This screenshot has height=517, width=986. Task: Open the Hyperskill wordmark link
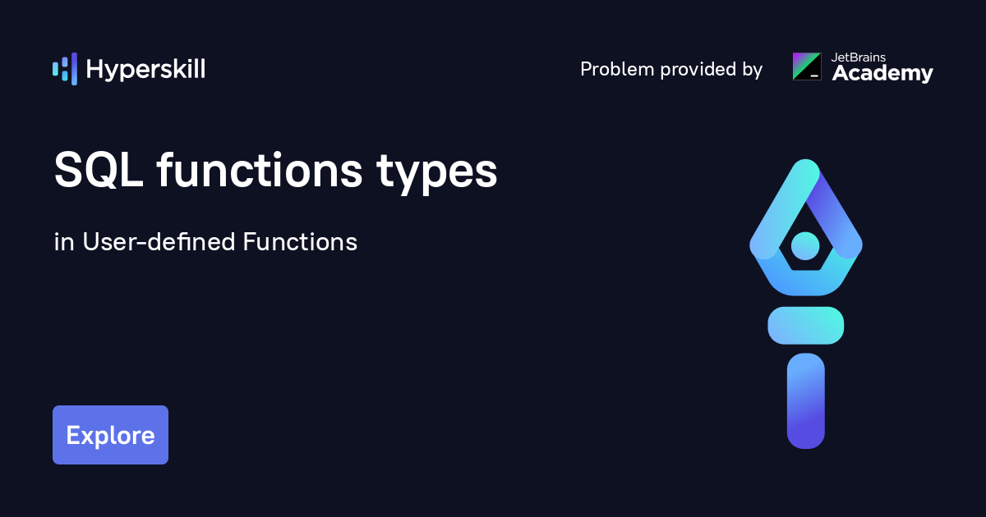pos(145,70)
